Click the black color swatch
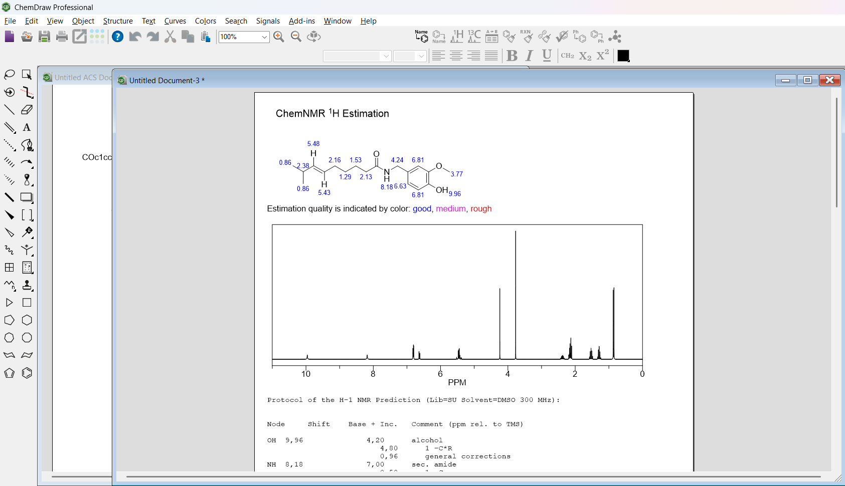845x486 pixels. tap(623, 56)
